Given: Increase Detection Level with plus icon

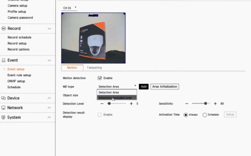Looking at the screenshot, I should coord(131,104).
